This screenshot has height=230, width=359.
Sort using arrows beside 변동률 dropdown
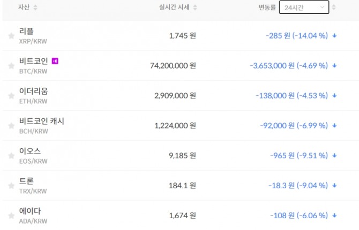pyautogui.click(x=334, y=7)
